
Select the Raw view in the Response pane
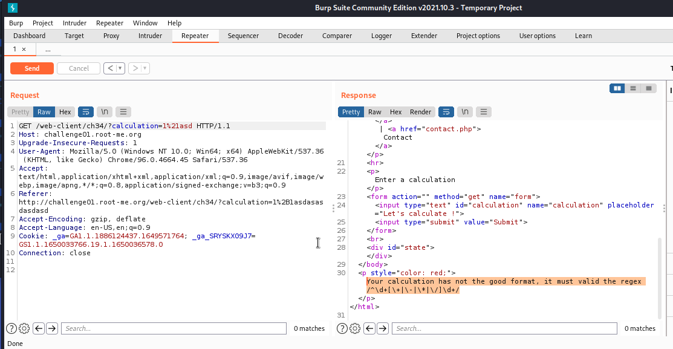click(375, 112)
